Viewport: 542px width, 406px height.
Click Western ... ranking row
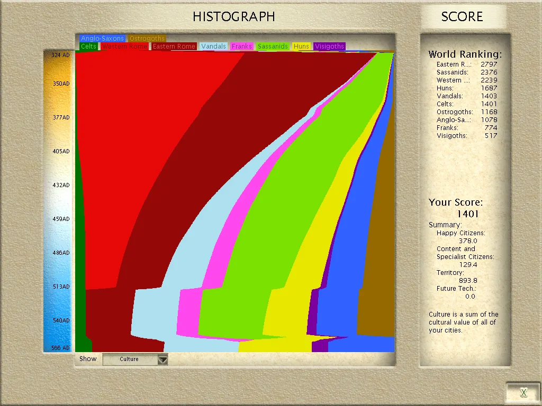(467, 80)
